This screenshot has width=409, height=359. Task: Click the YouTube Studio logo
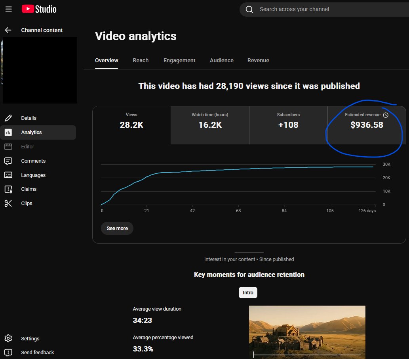[39, 9]
